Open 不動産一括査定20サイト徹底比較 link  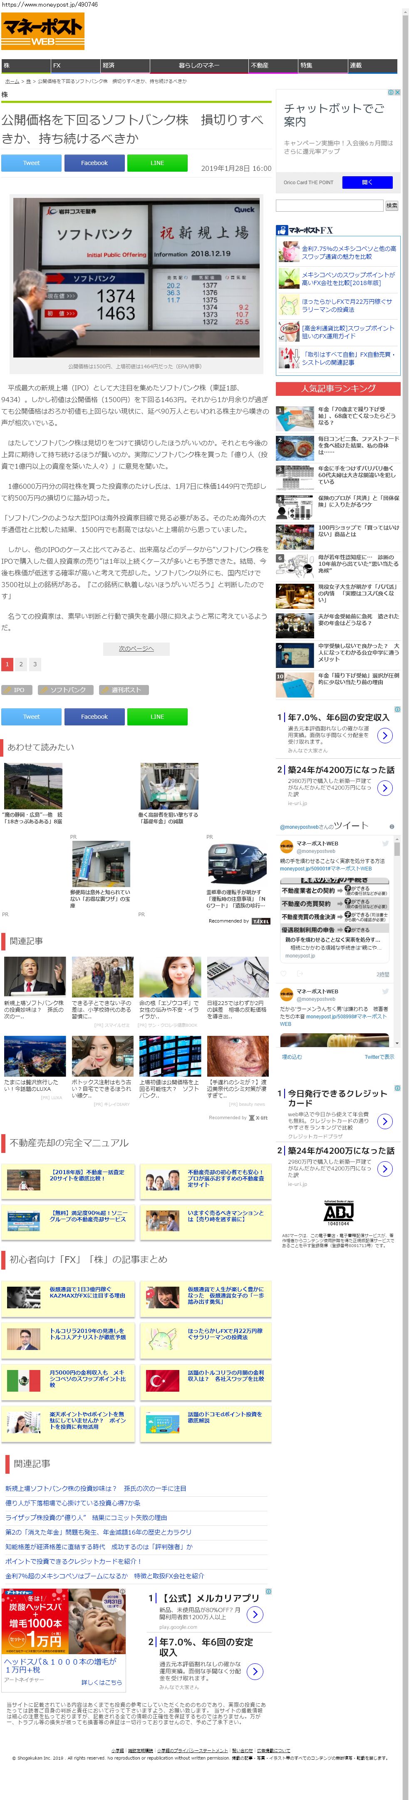(x=88, y=1175)
